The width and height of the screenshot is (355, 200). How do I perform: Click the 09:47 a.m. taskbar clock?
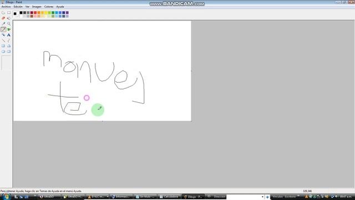coord(346,197)
